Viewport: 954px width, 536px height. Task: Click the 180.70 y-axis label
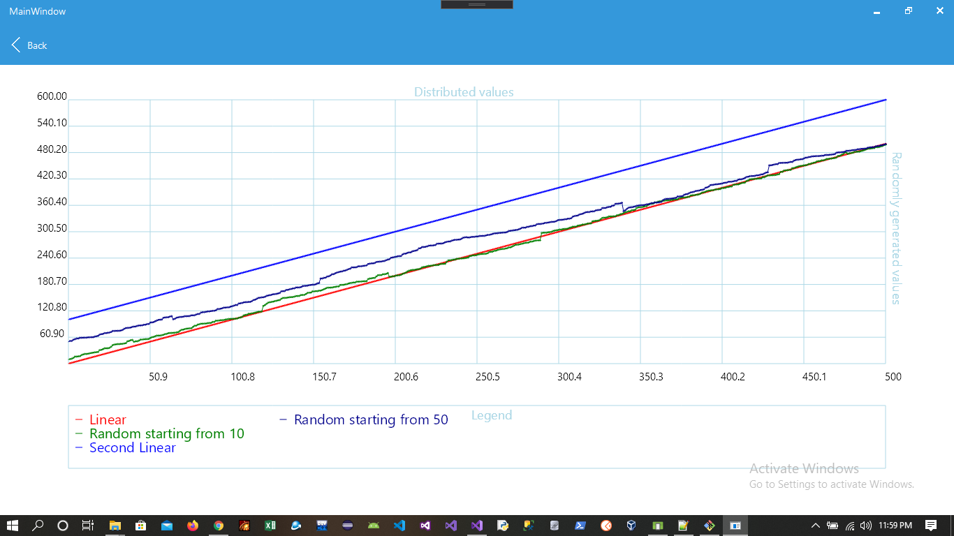[x=52, y=281]
